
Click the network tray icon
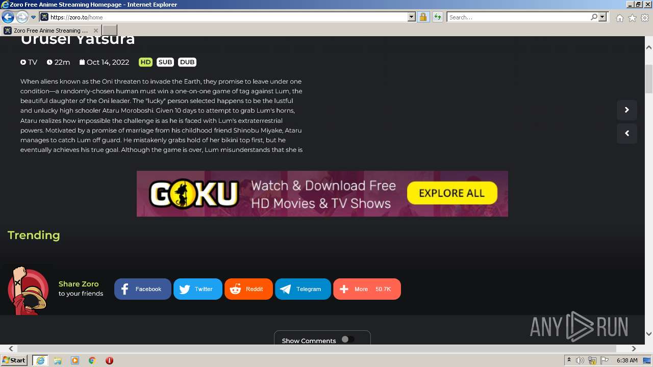click(x=592, y=360)
